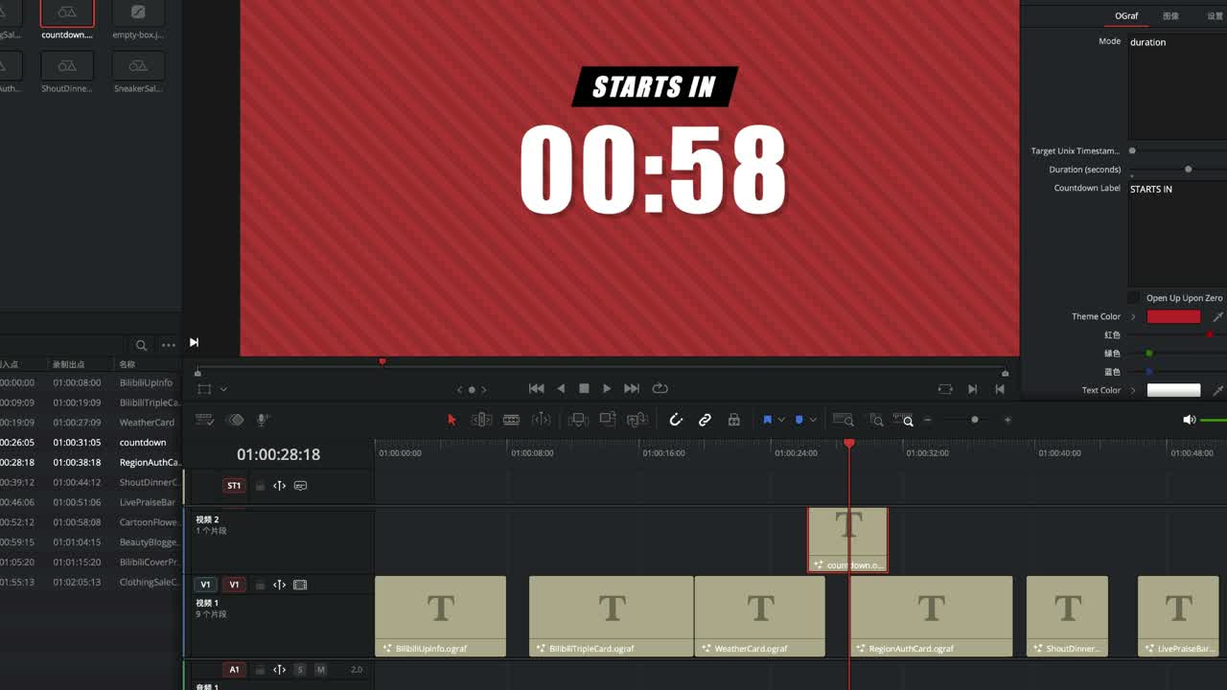Open the 图像 inspector tab
Viewport: 1227px width, 690px height.
(x=1170, y=16)
